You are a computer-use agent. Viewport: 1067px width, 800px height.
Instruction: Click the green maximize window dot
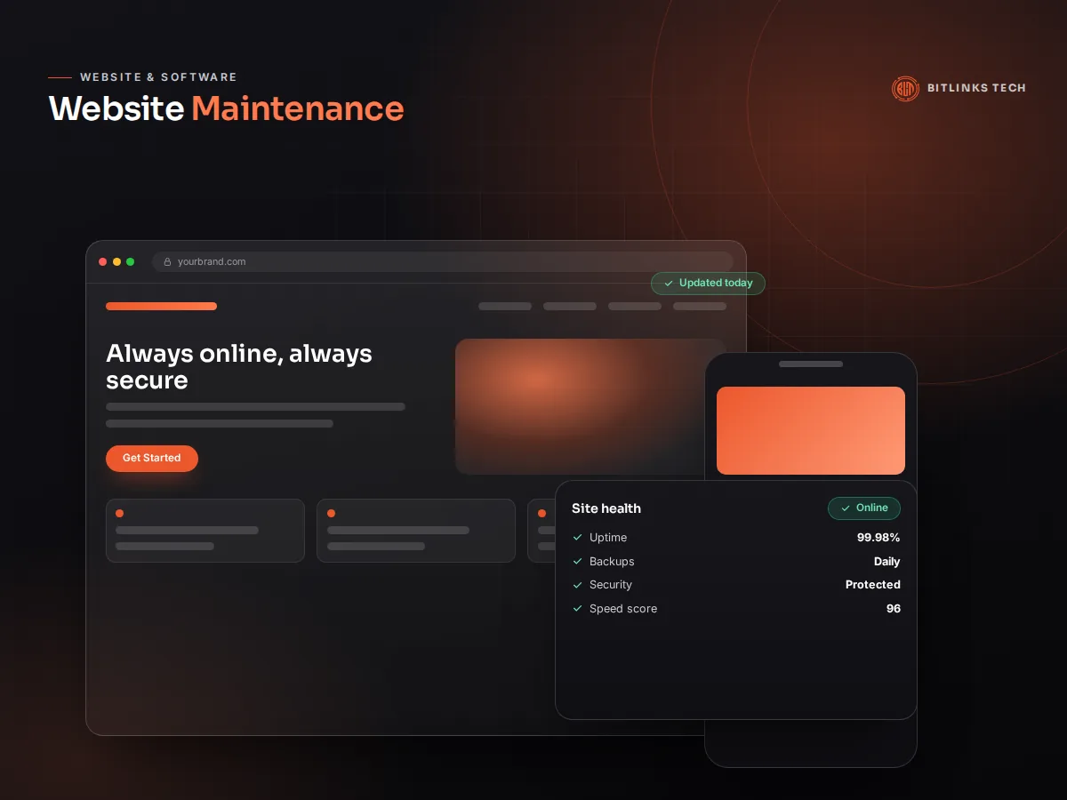[x=130, y=262]
